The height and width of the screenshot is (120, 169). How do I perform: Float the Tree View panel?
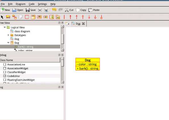tap(59, 23)
